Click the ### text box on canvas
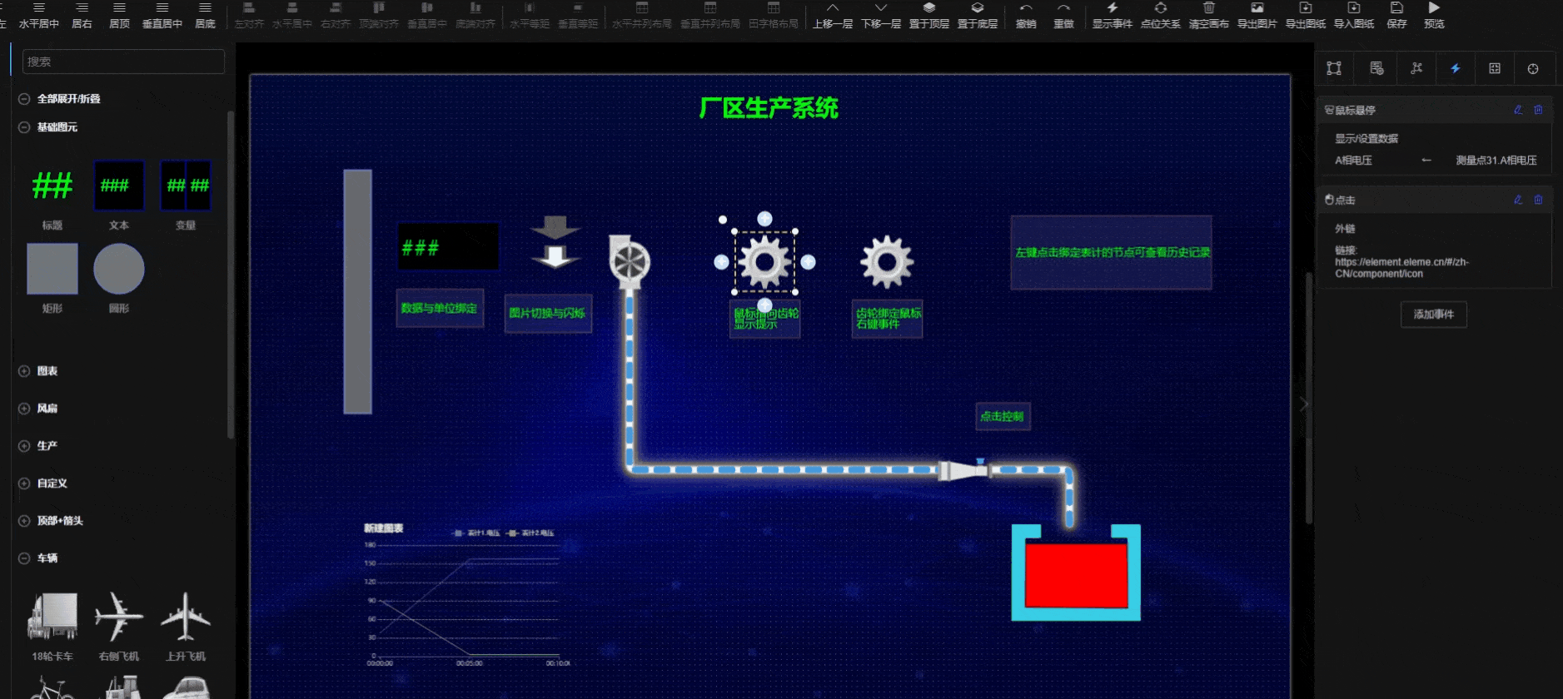Viewport: 1563px width, 699px height. pyautogui.click(x=448, y=246)
